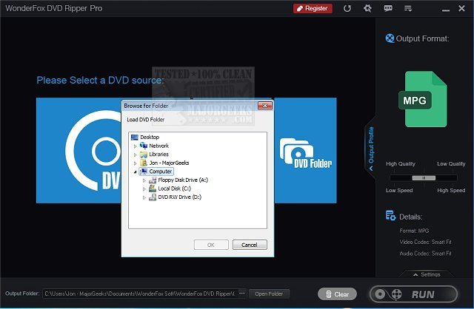474x309 pixels.
Task: Click the disabled OK button in dialog
Action: tap(211, 245)
